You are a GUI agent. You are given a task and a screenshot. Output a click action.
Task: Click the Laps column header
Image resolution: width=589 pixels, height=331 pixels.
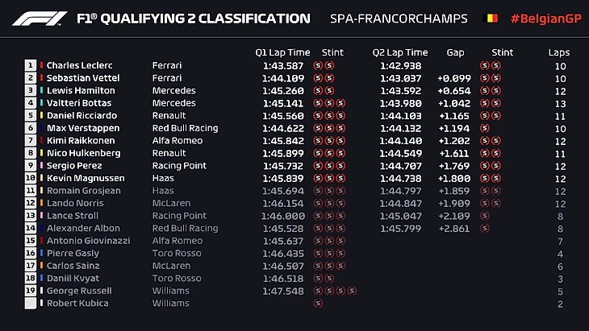(x=558, y=52)
